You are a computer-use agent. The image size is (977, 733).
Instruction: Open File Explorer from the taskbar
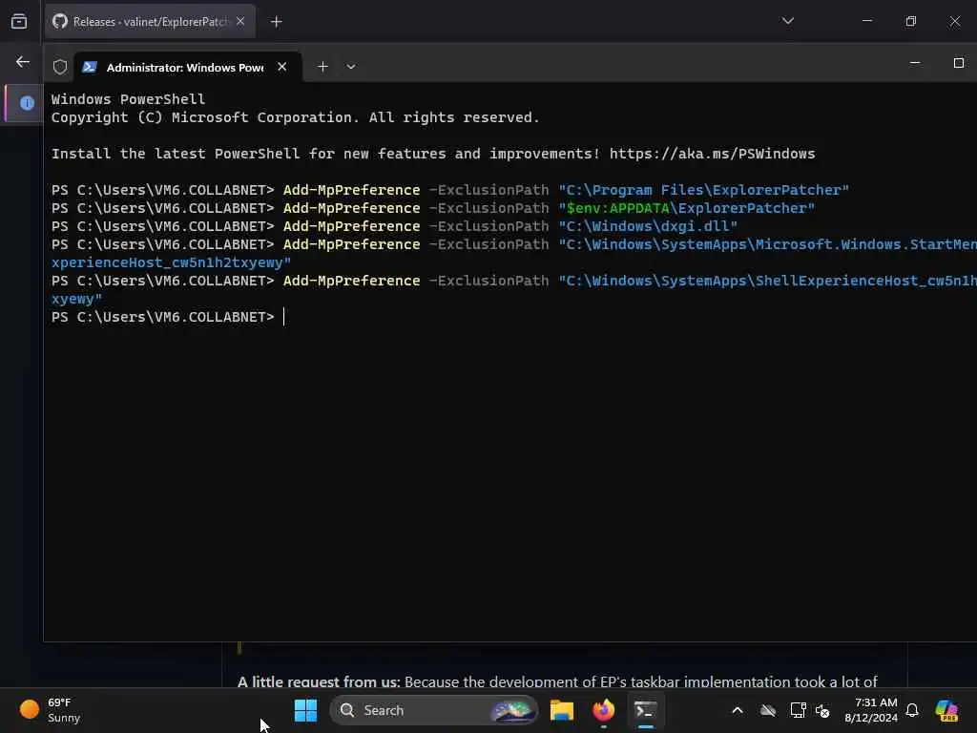tap(561, 710)
